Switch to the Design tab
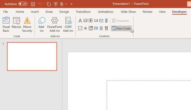Image resolution: width=191 pixels, height=110 pixels. 64,12
